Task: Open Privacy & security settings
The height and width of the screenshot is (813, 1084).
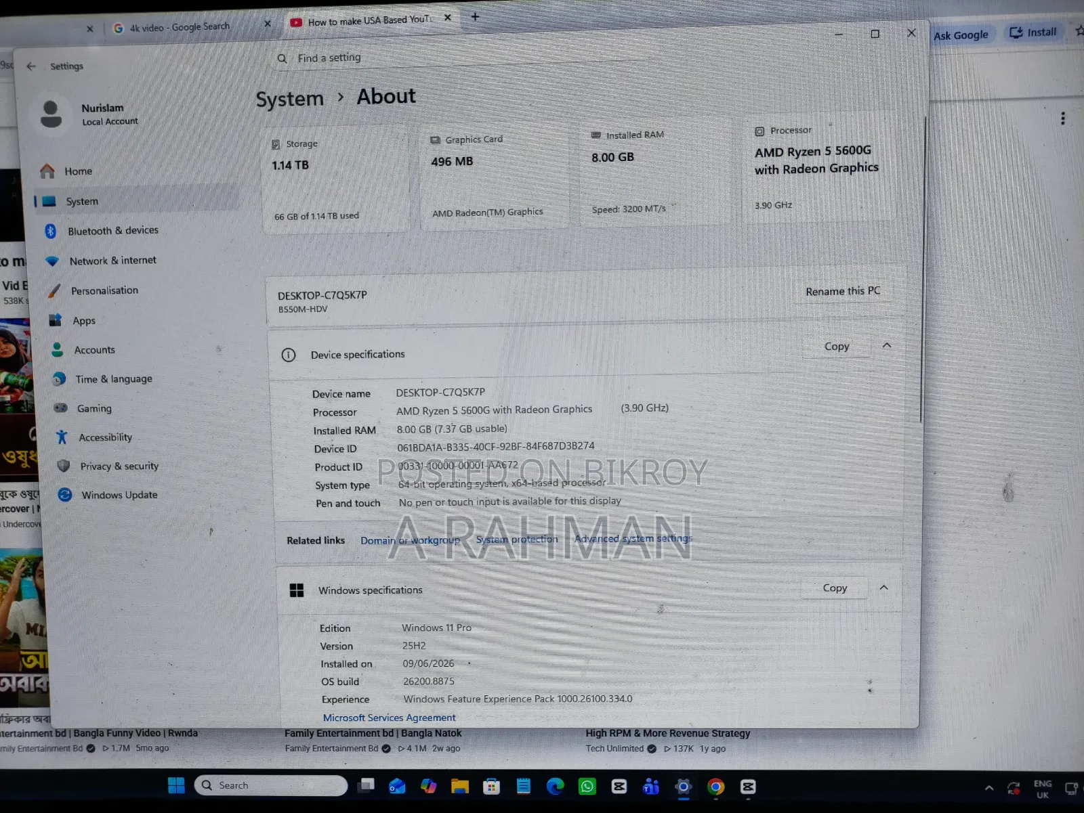Action: coord(119,466)
